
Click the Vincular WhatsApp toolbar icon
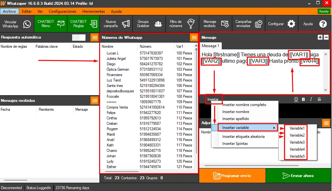[x=17, y=24]
